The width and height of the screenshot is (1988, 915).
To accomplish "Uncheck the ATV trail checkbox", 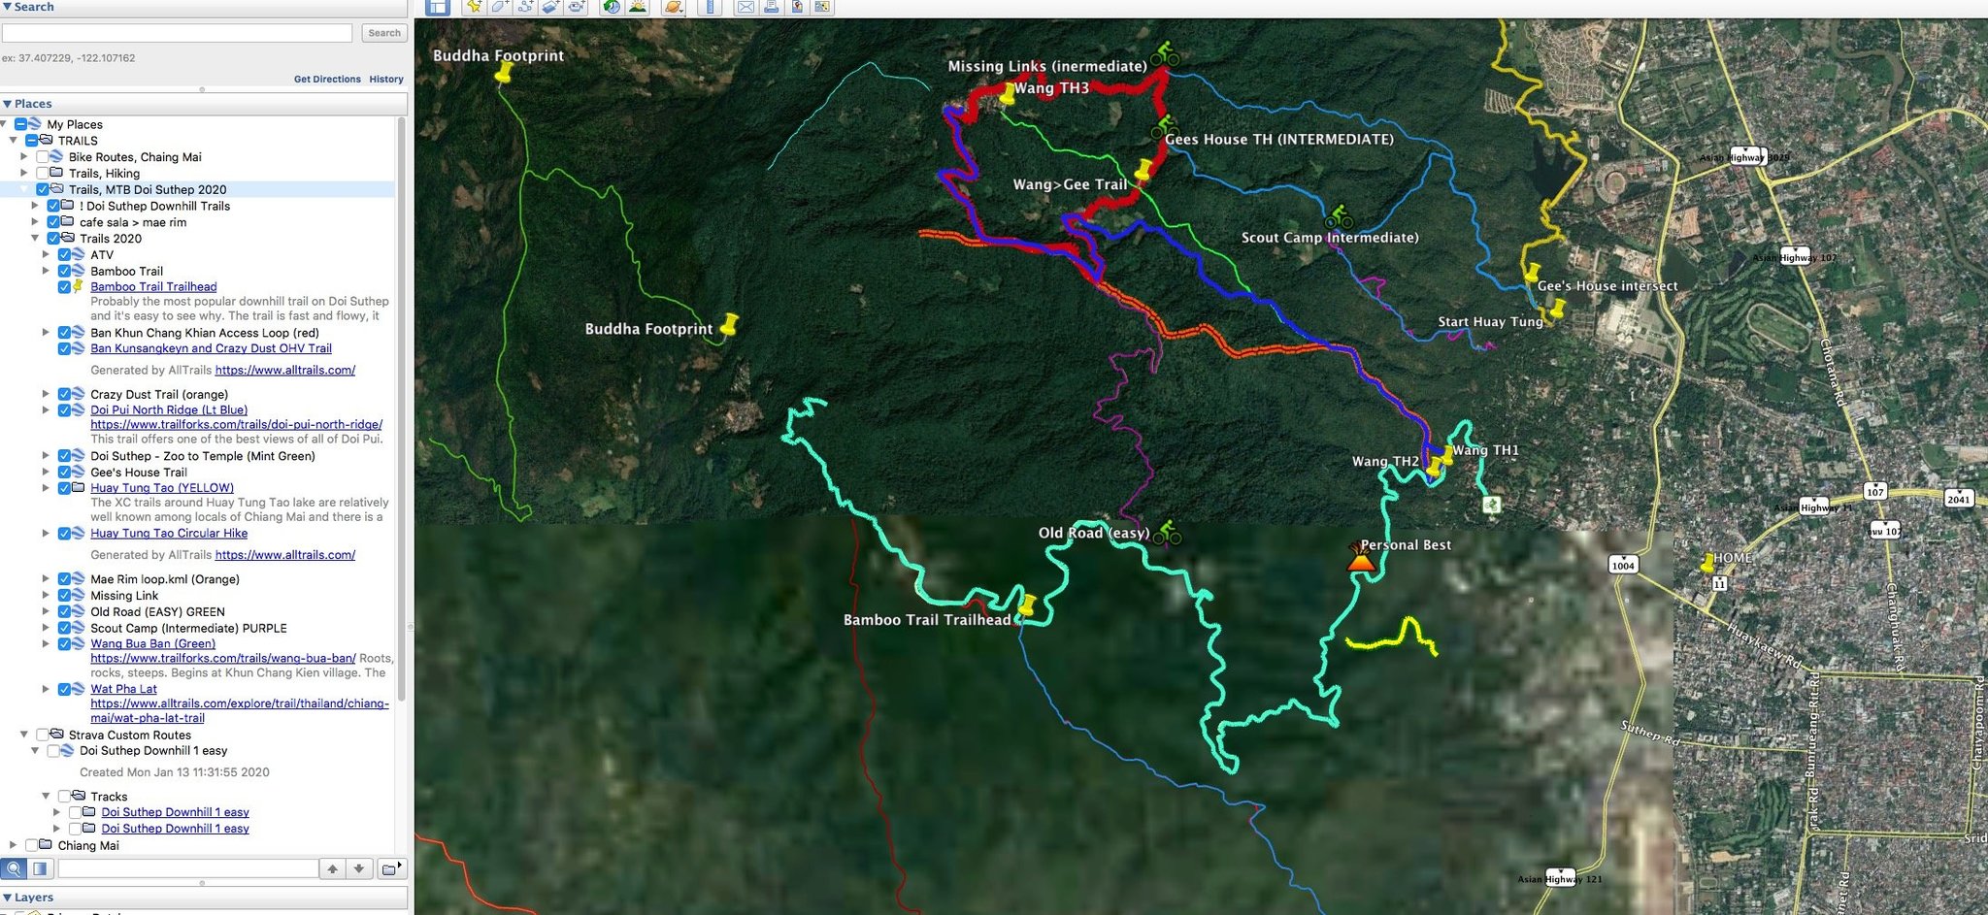I will pos(64,254).
